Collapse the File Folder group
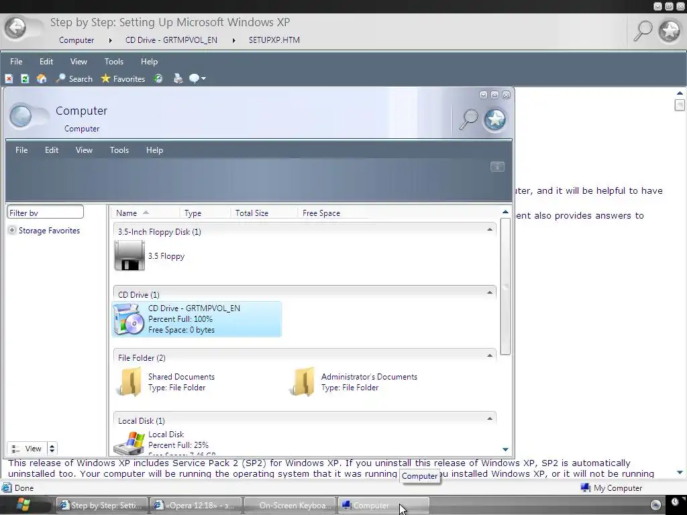The image size is (687, 515). tap(489, 356)
